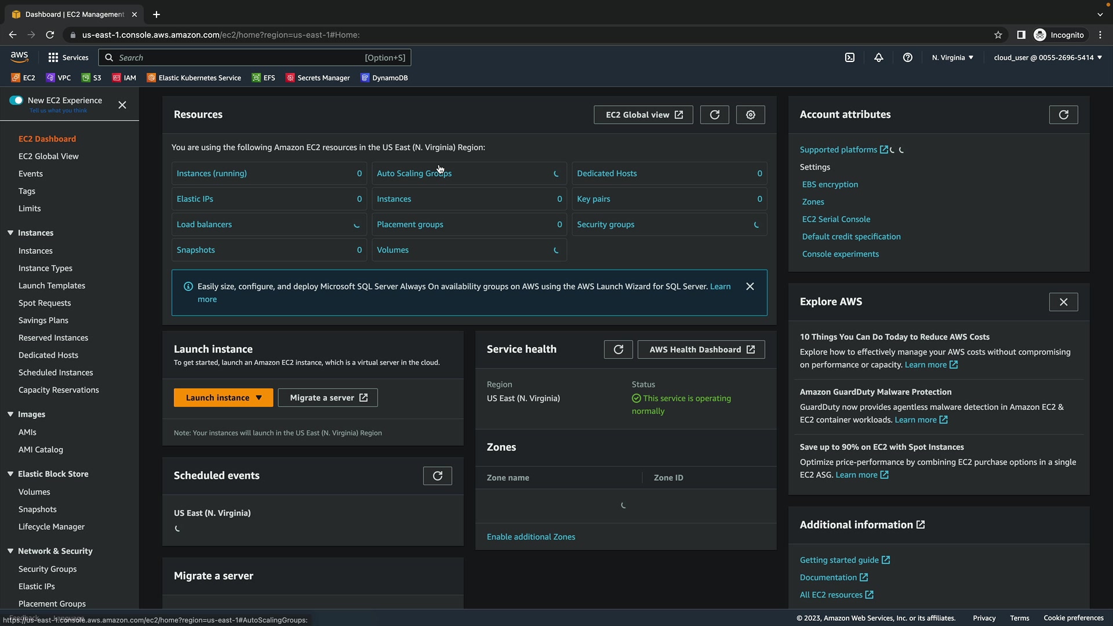Click the EC2 Global view button
Screen dimensions: 1113x626
click(643, 115)
